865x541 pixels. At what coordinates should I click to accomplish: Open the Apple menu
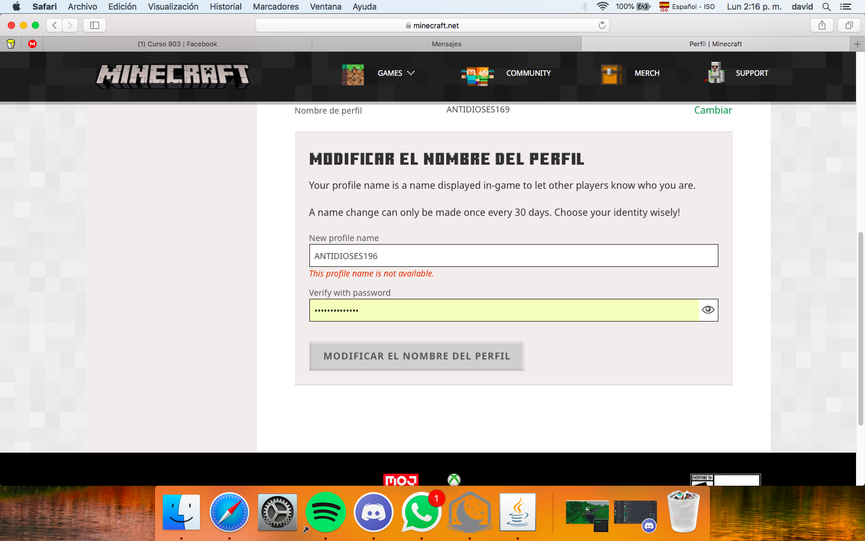coord(16,7)
